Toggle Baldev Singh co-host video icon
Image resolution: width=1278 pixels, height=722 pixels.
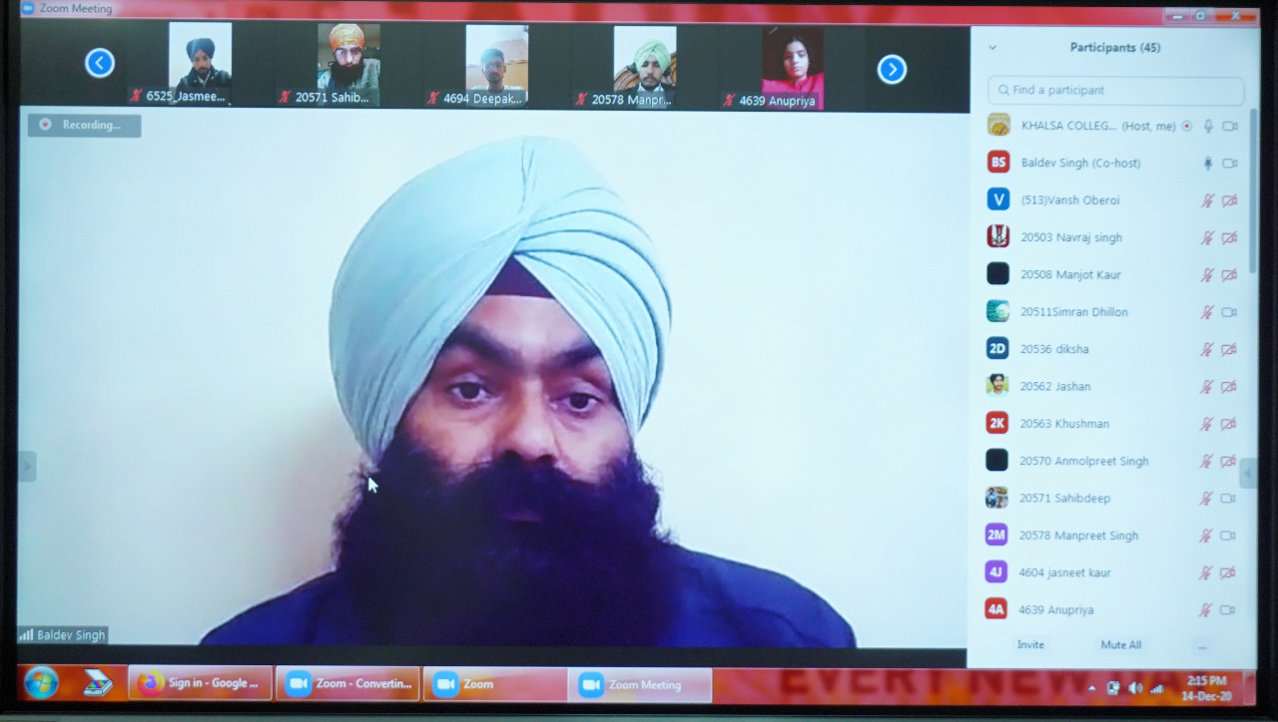click(x=1230, y=163)
